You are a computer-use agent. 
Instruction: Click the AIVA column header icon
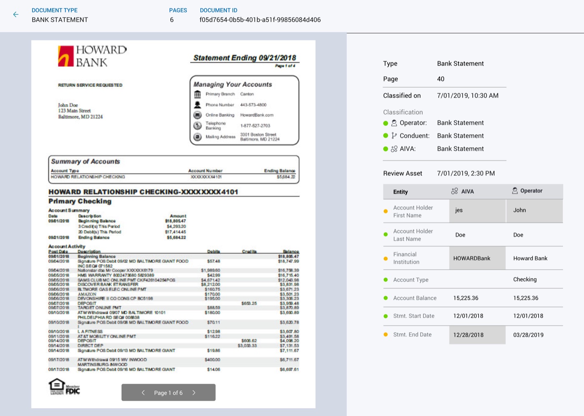[x=455, y=191]
